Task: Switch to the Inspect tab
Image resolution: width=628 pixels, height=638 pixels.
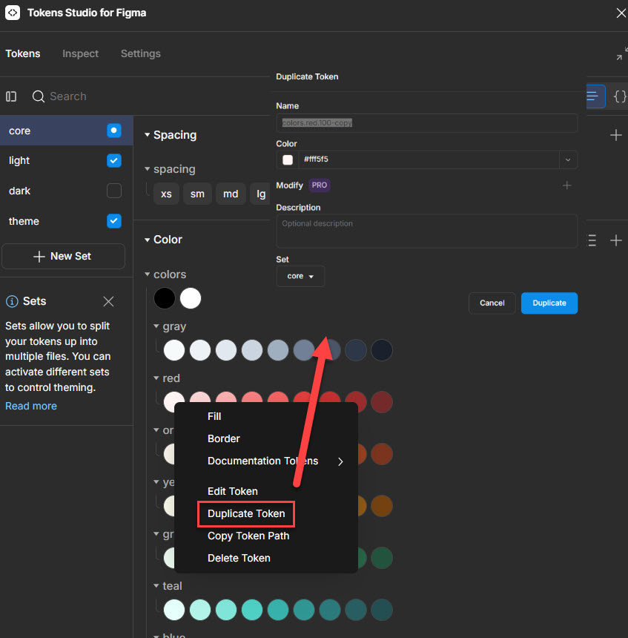Action: tap(80, 53)
